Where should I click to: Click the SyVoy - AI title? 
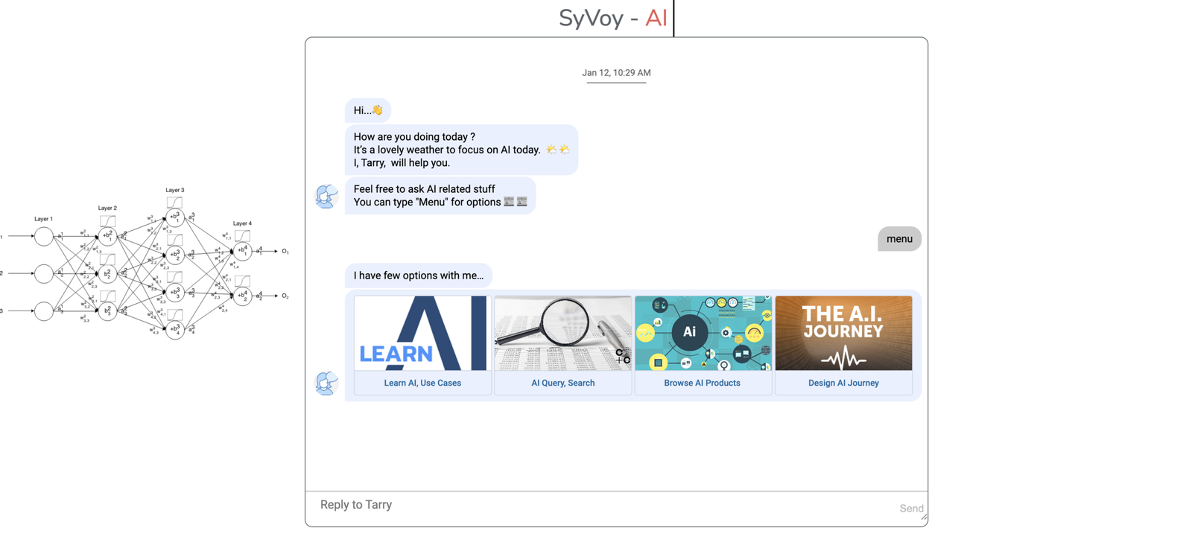coord(613,18)
